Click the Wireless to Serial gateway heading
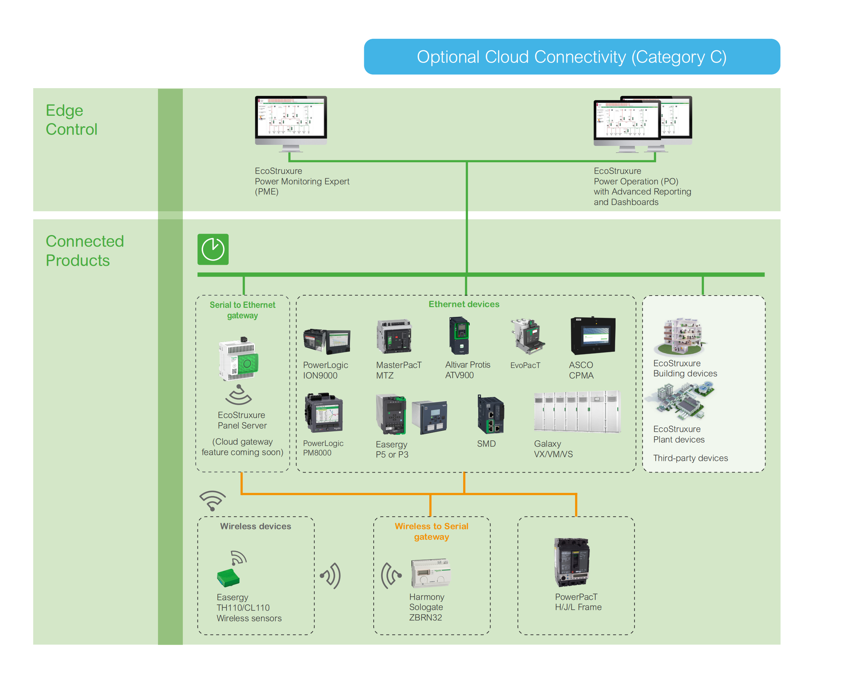This screenshot has width=855, height=674. point(431,531)
